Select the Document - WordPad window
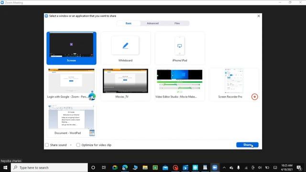Viewport: 306px width, 172px height. (x=71, y=120)
